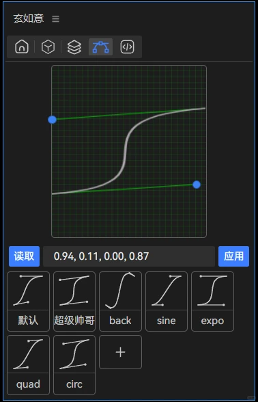
Task: Open the code script tab icon
Action: click(x=127, y=47)
